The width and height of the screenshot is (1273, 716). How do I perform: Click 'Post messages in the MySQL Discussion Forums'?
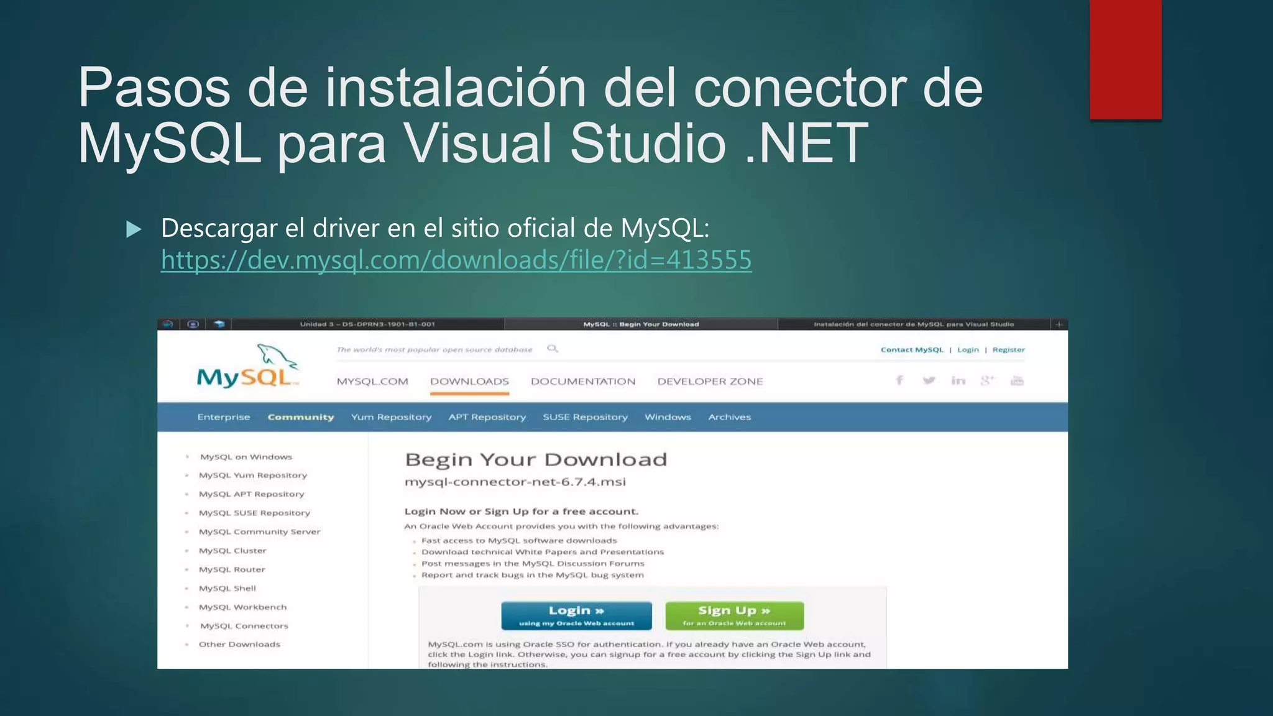533,564
